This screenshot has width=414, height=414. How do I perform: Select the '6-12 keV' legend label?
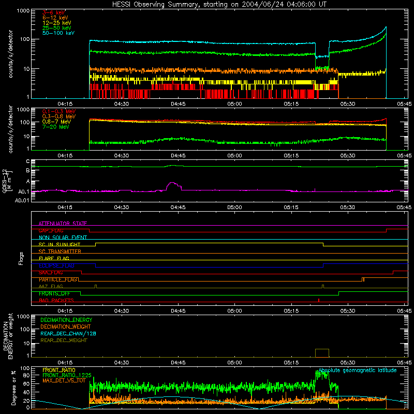pos(55,18)
